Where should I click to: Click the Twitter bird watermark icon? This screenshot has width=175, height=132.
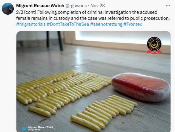pyautogui.click(x=24, y=128)
